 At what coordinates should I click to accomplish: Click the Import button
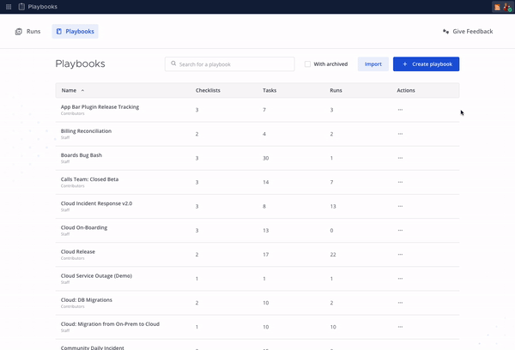373,64
